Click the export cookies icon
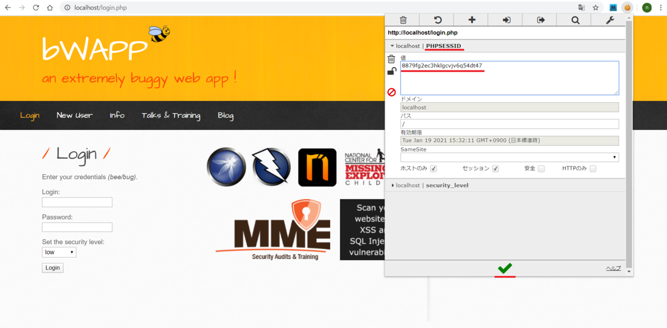Screen dimensions: 667x328 pyautogui.click(x=541, y=20)
